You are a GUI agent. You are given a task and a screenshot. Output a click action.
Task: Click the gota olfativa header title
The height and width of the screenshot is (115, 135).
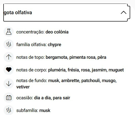(x=18, y=13)
